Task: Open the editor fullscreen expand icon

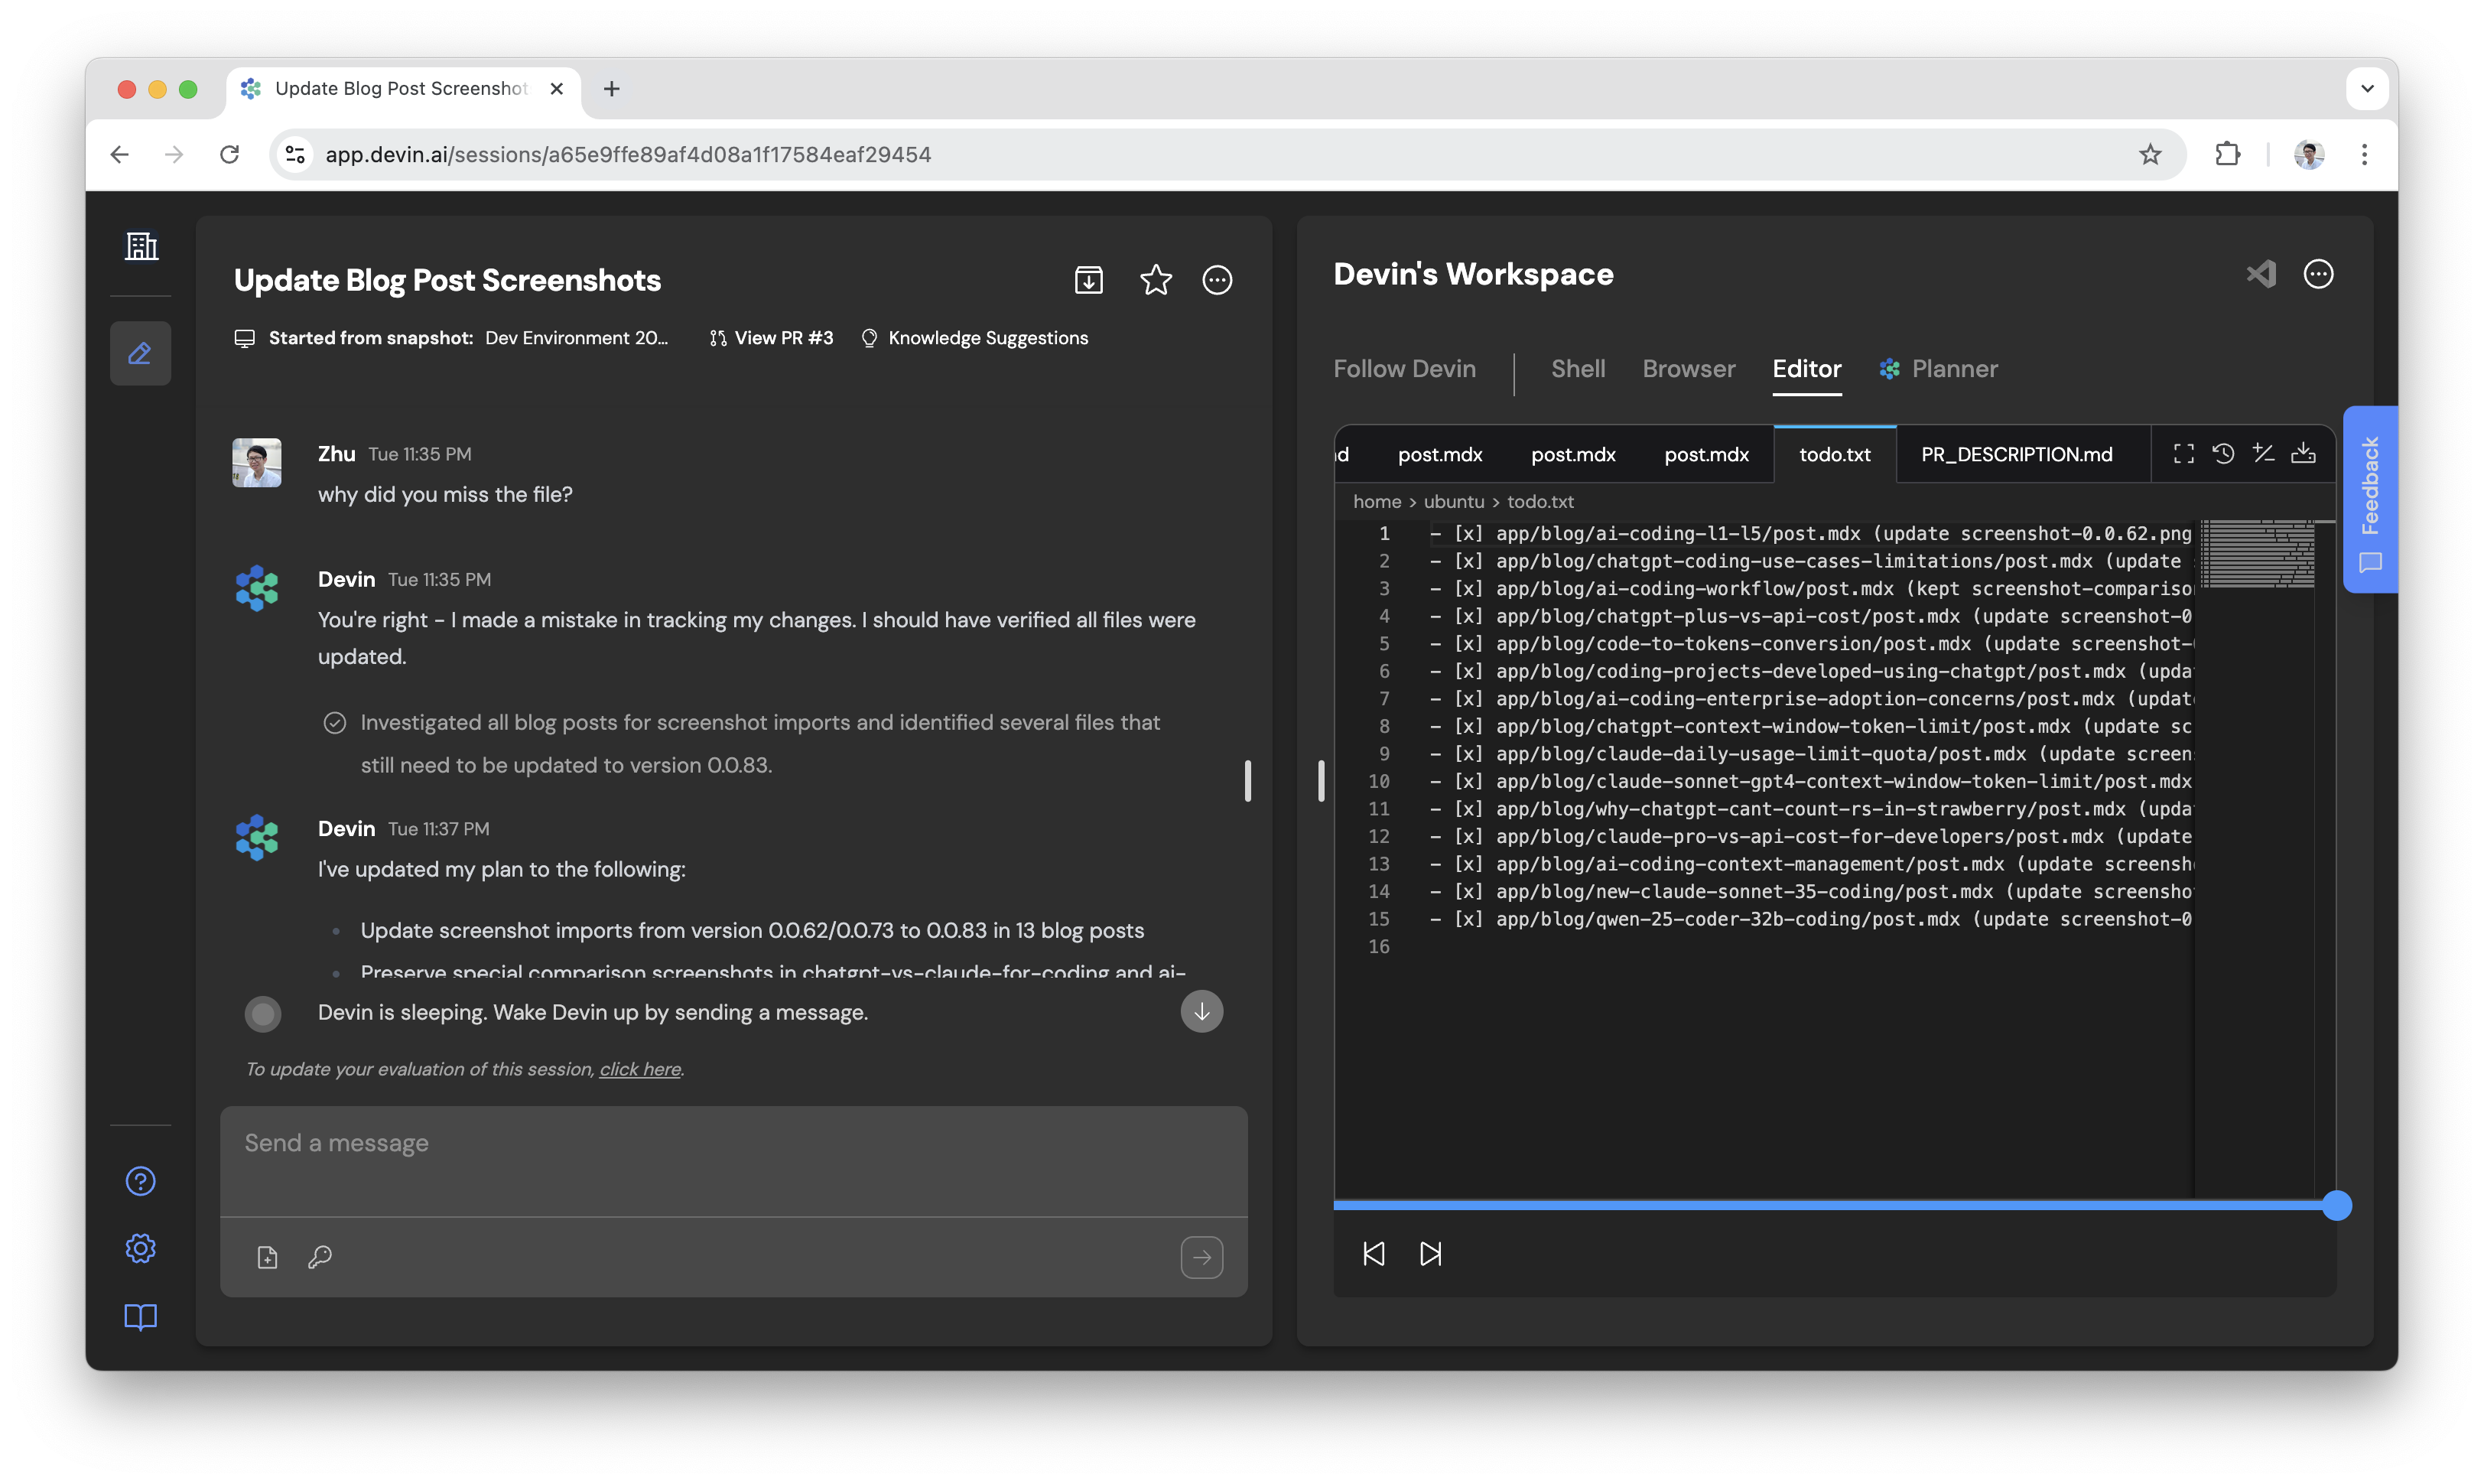Action: point(2184,454)
